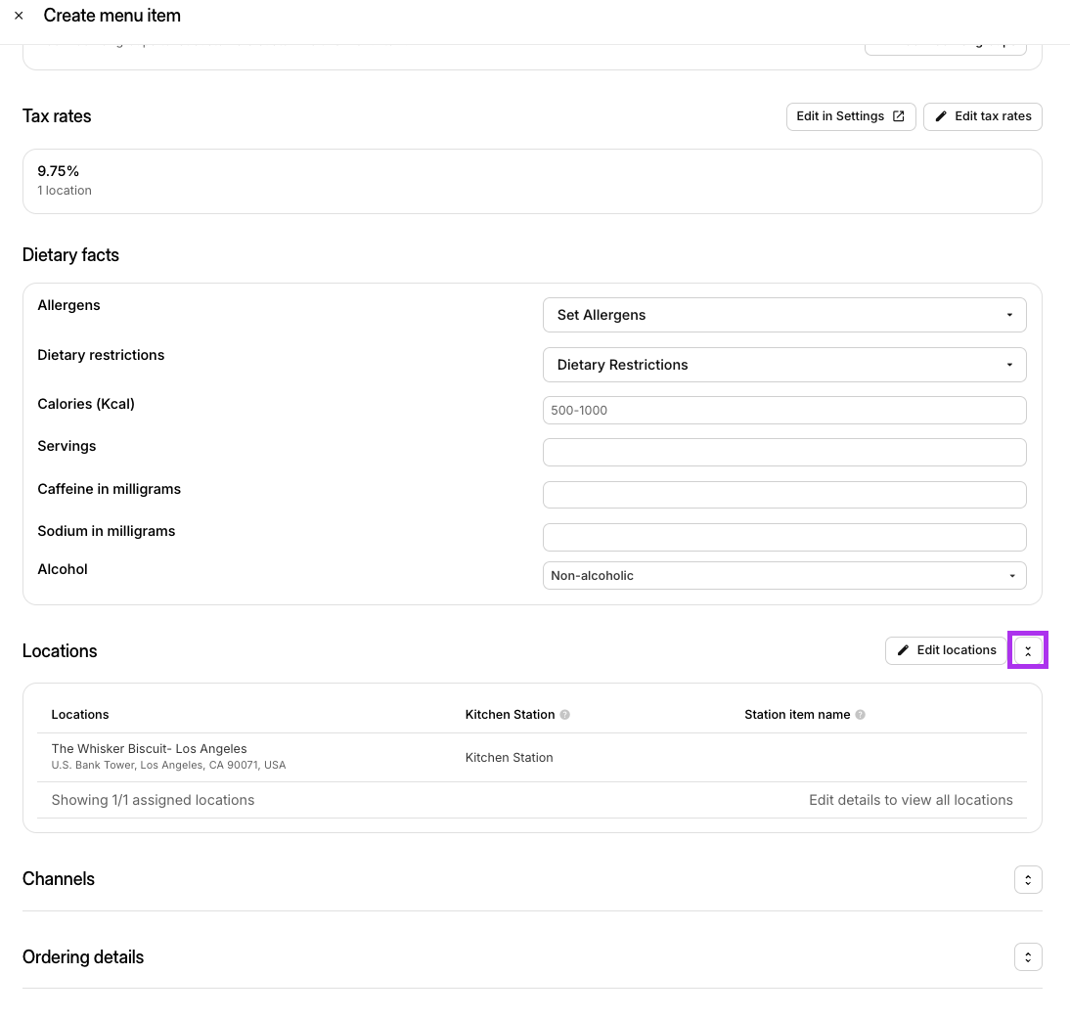The width and height of the screenshot is (1070, 1018).
Task: Close the Create menu item dialog
Action: (x=20, y=16)
